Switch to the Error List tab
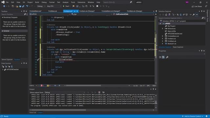 tap(33, 112)
